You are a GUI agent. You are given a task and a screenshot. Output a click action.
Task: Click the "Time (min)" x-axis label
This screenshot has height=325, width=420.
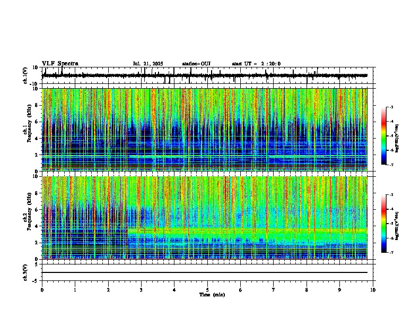click(212, 295)
